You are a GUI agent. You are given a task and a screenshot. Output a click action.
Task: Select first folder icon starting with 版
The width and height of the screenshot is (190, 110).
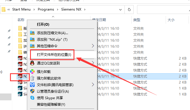[20, 28]
